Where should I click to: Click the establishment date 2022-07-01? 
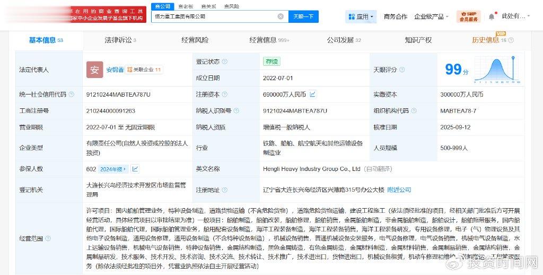point(278,78)
